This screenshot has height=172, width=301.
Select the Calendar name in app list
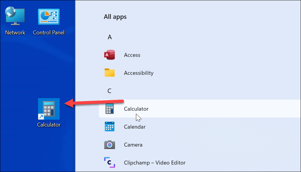click(134, 127)
